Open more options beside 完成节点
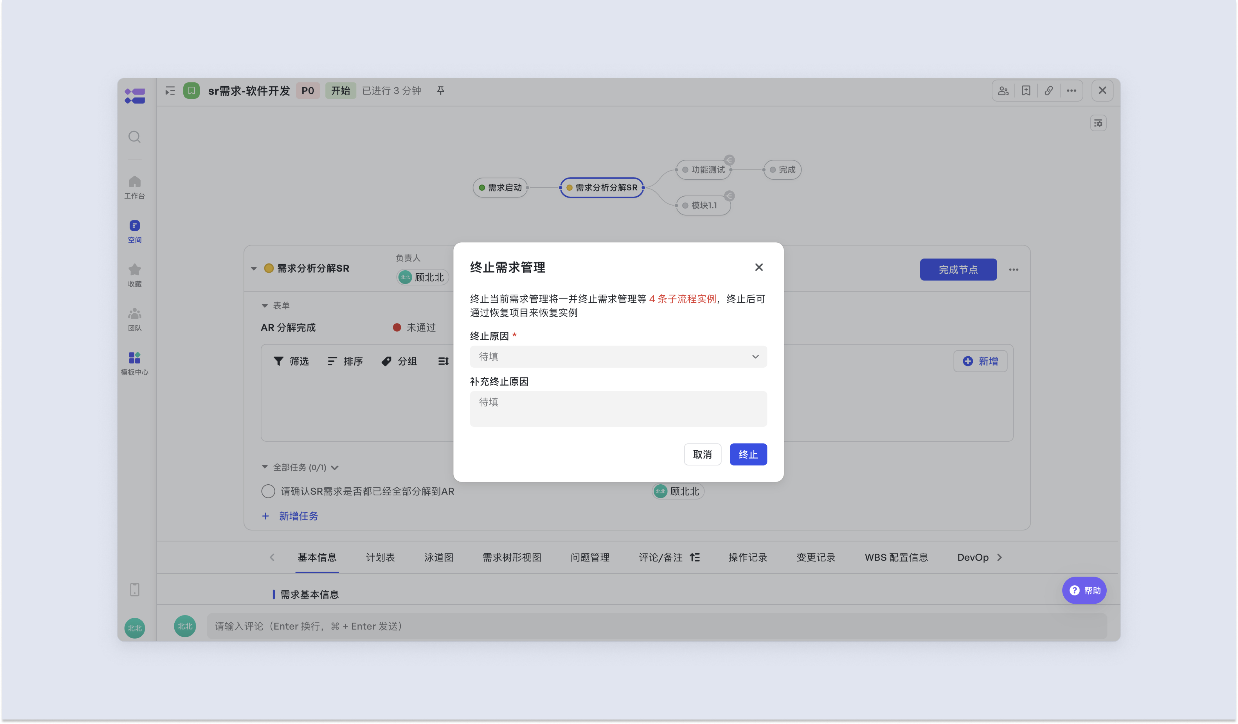 (1014, 270)
